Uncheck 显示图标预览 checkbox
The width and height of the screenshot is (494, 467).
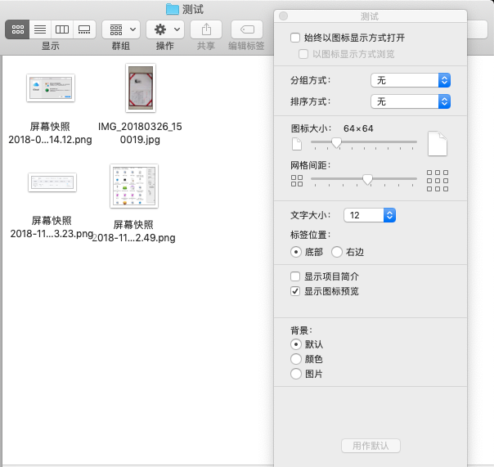coord(295,291)
